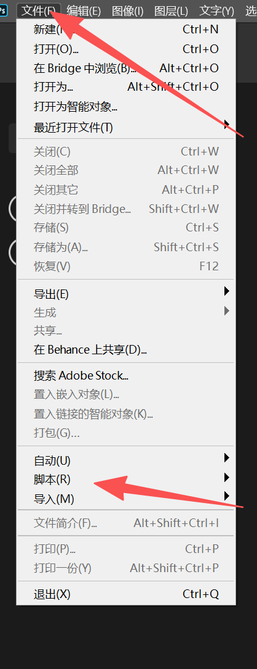This screenshot has height=669, width=257.
Task: Select 打开(O)... from the file menu
Action: click(x=126, y=49)
